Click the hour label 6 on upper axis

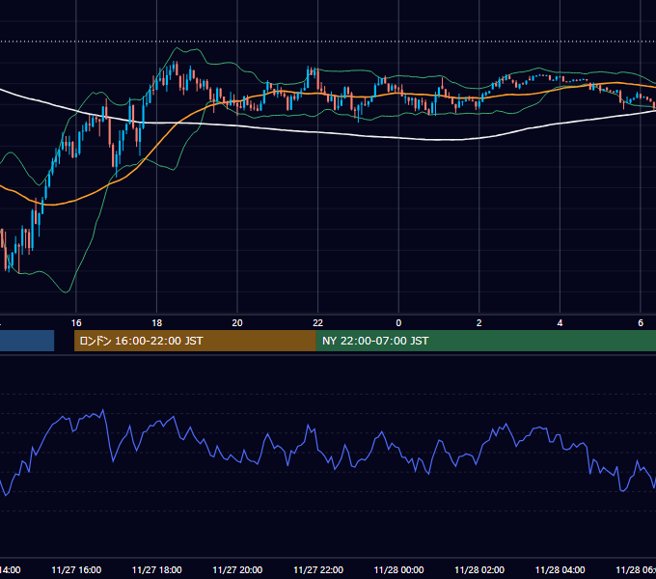[641, 323]
